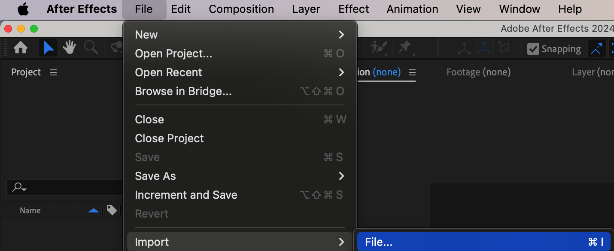Screen dimensions: 614x251
Task: Click the label tag column icon
Action: [x=112, y=210]
